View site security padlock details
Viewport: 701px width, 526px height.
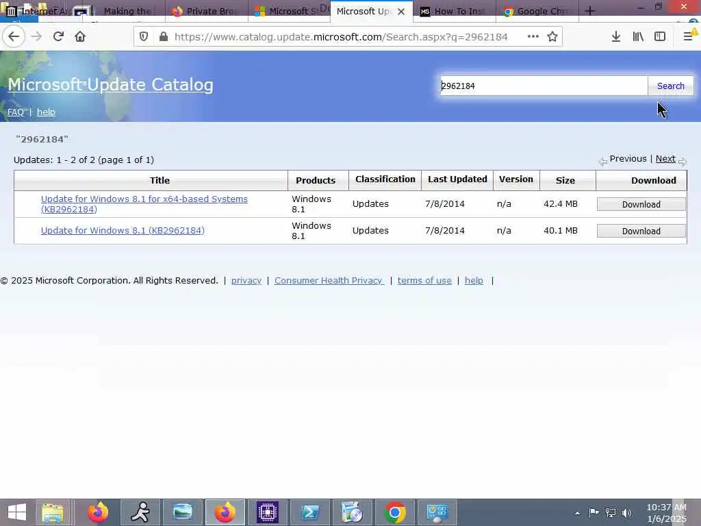[164, 37]
